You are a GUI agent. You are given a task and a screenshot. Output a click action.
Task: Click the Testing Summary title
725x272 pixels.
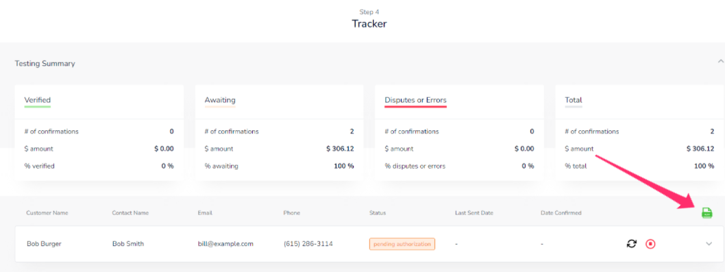45,63
